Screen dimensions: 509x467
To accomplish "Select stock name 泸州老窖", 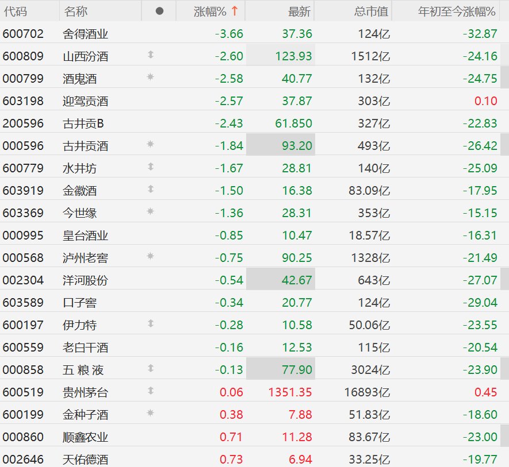I will pos(85,258).
